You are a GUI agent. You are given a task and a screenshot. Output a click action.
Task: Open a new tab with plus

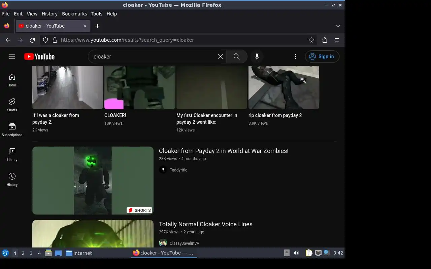97,26
